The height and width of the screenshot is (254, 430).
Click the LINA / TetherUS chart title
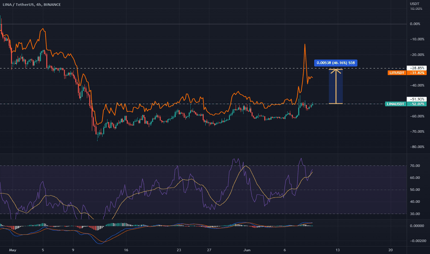[x=32, y=5]
